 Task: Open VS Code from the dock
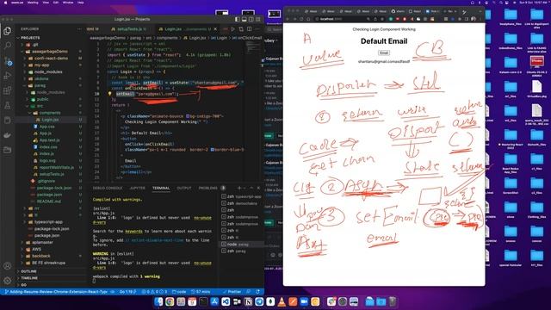coord(226,301)
